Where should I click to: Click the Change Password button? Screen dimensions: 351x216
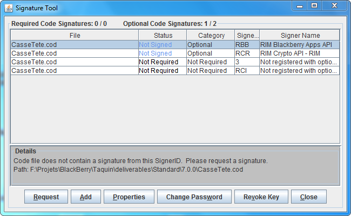pyautogui.click(x=194, y=197)
